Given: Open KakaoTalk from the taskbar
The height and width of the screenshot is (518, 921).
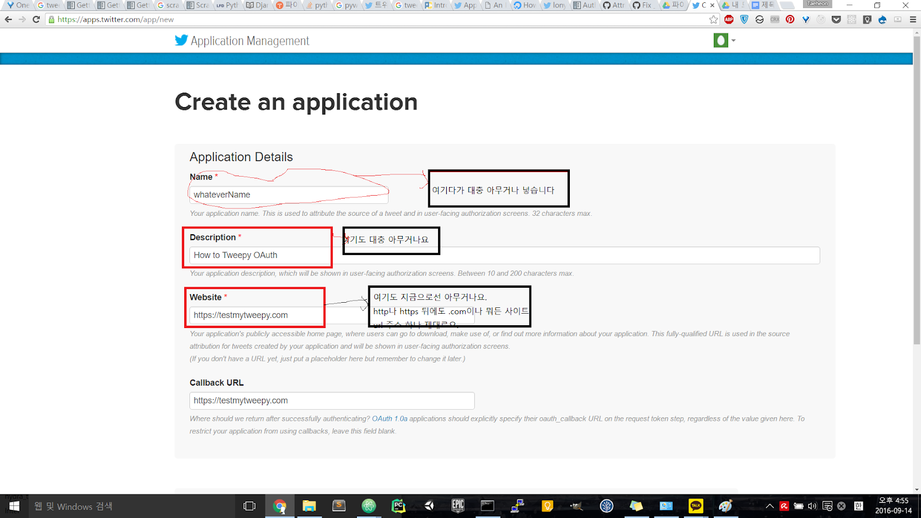Looking at the screenshot, I should [x=696, y=506].
